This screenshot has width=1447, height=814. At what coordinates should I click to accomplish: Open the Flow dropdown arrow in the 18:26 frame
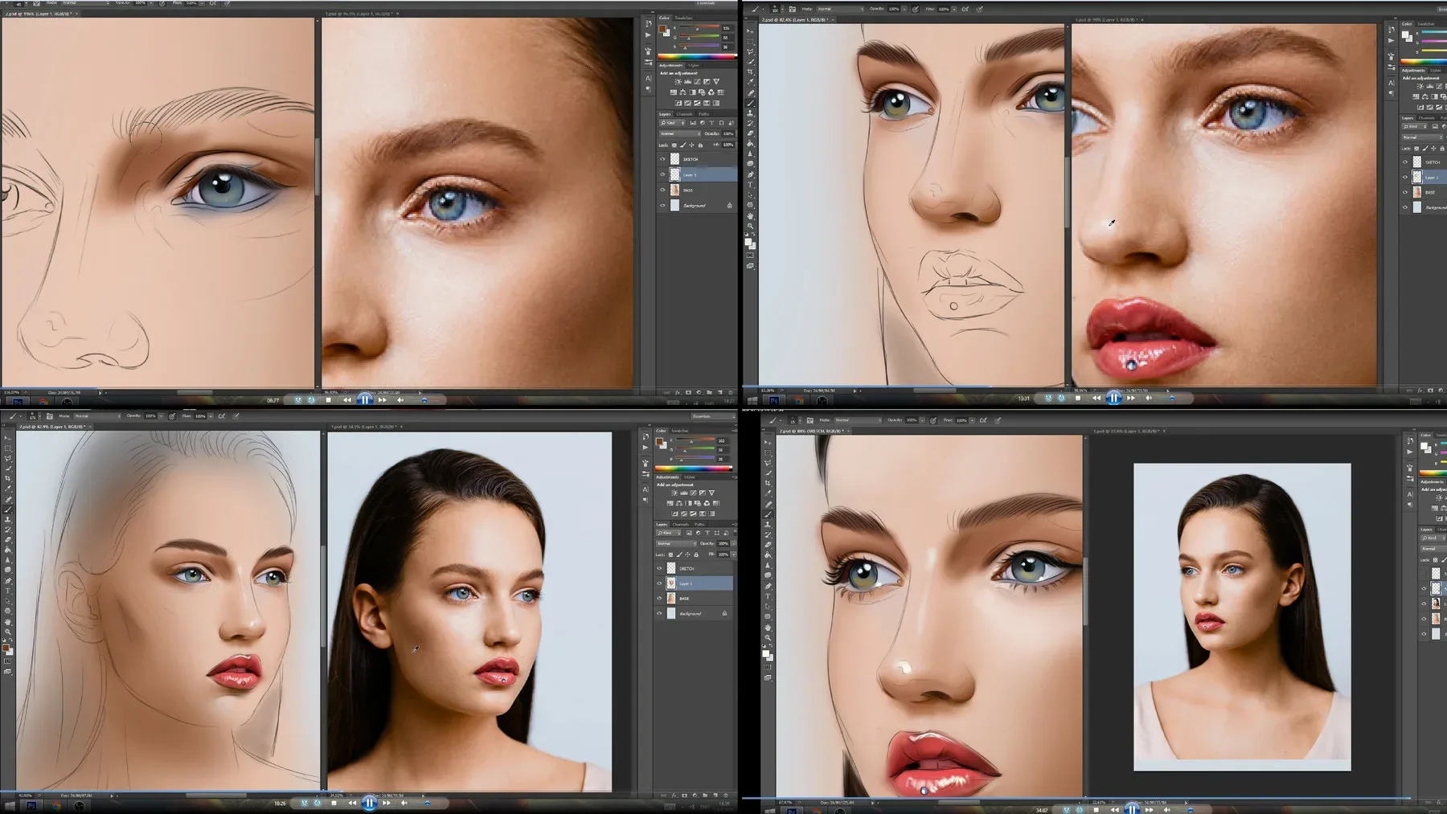click(x=211, y=415)
